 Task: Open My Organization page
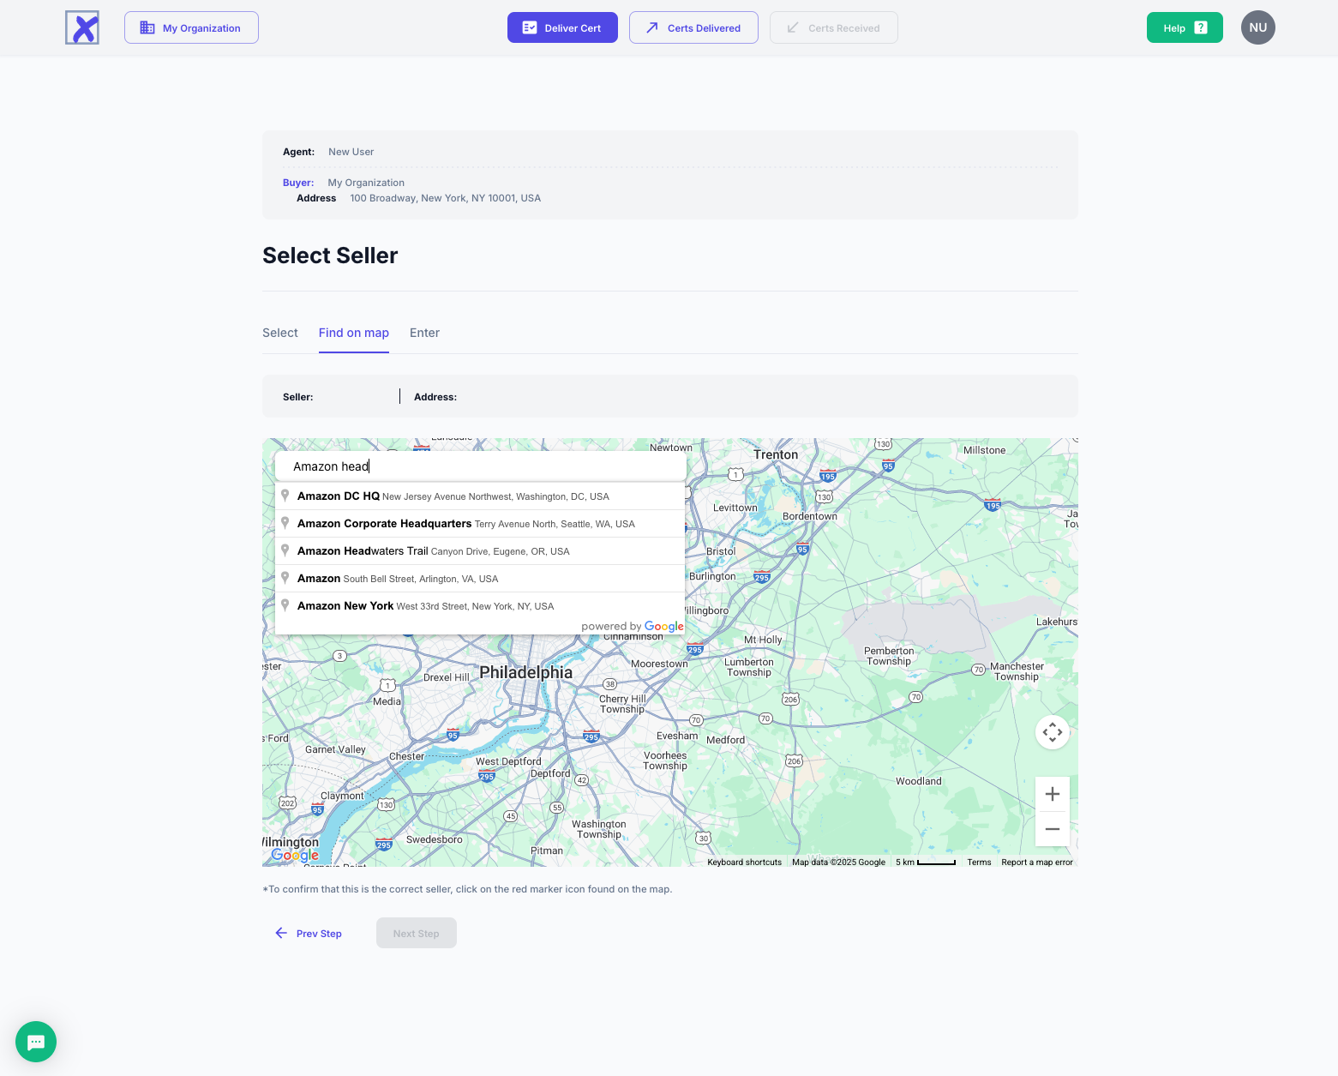coord(191,27)
